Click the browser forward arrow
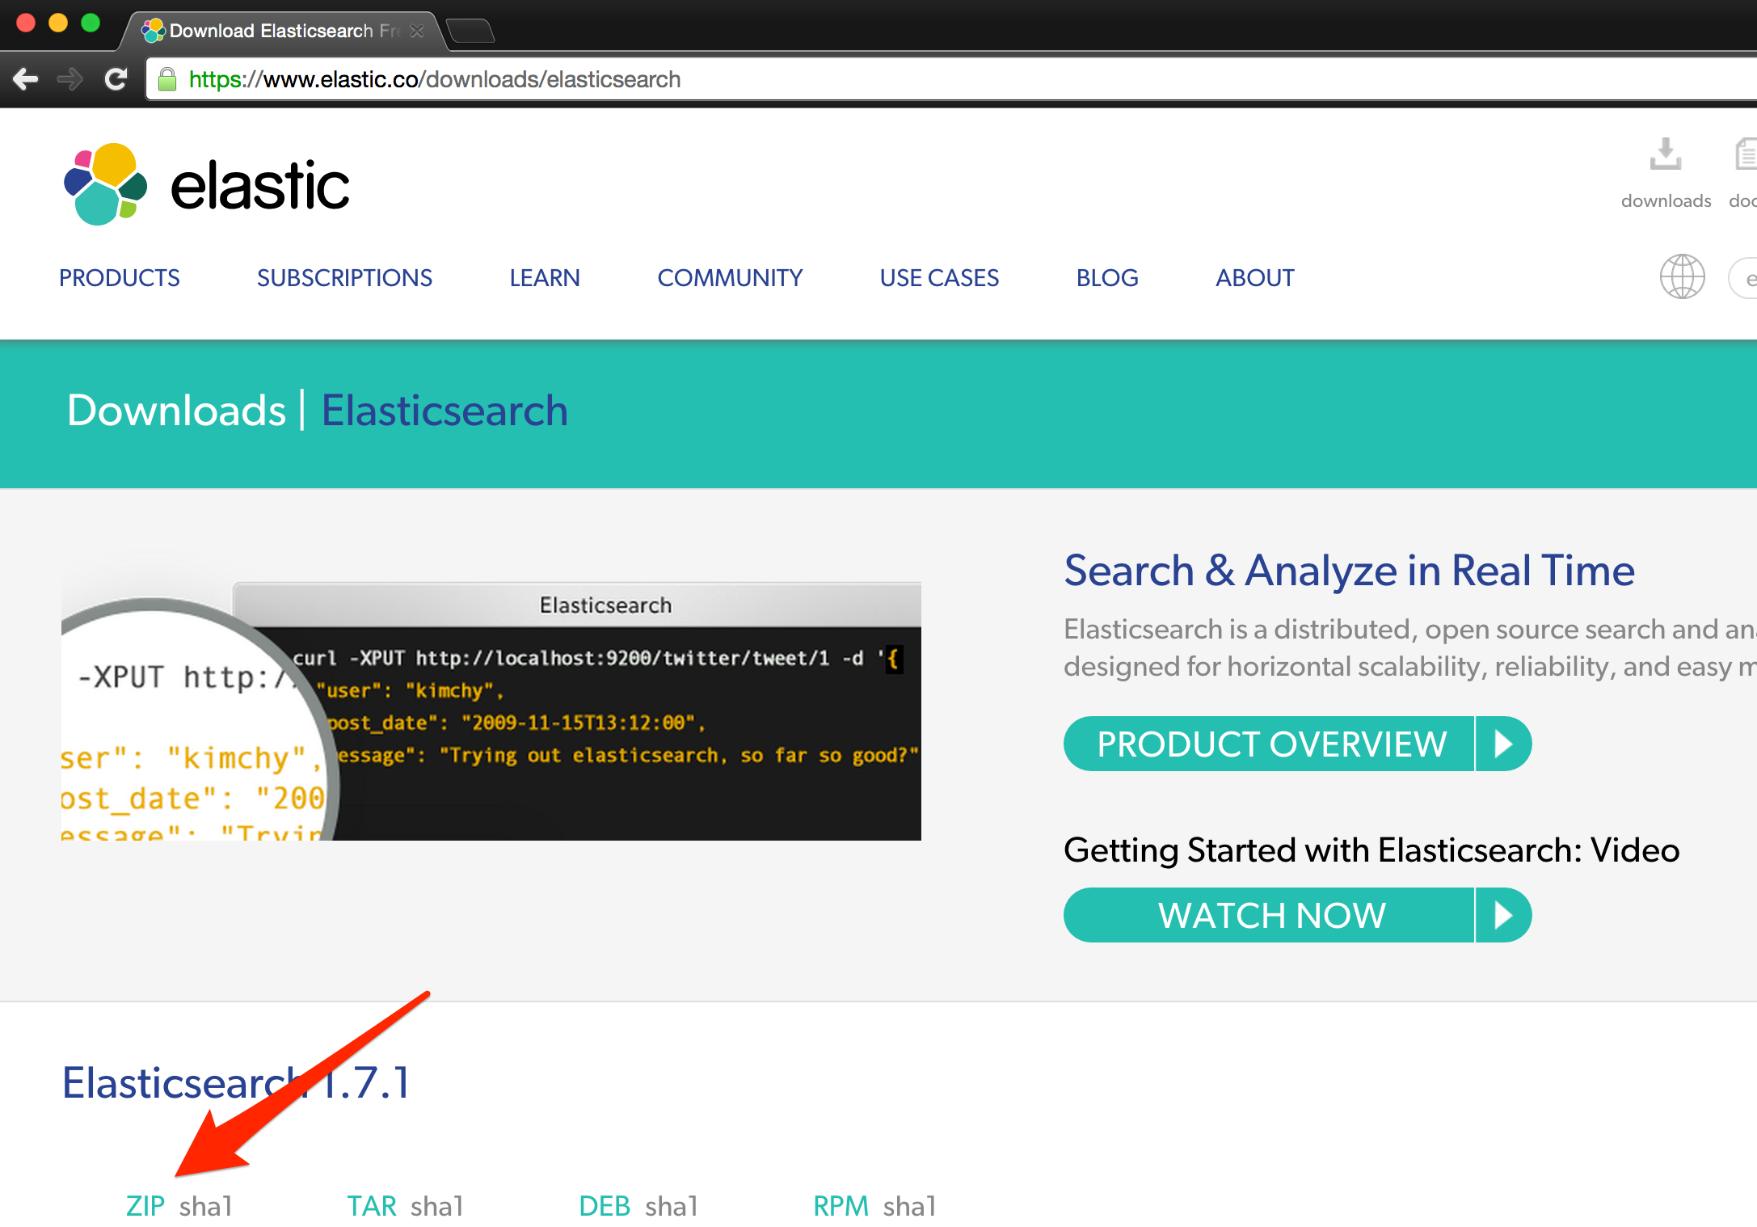The width and height of the screenshot is (1757, 1227). point(70,79)
